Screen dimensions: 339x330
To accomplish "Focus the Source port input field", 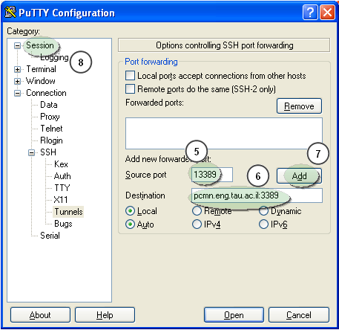I will [x=212, y=175].
